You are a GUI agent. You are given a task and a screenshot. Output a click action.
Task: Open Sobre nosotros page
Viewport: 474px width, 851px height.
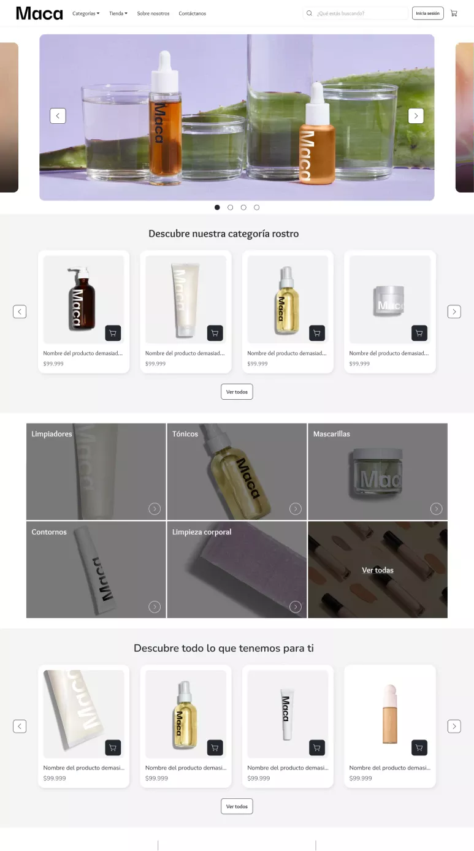point(153,13)
